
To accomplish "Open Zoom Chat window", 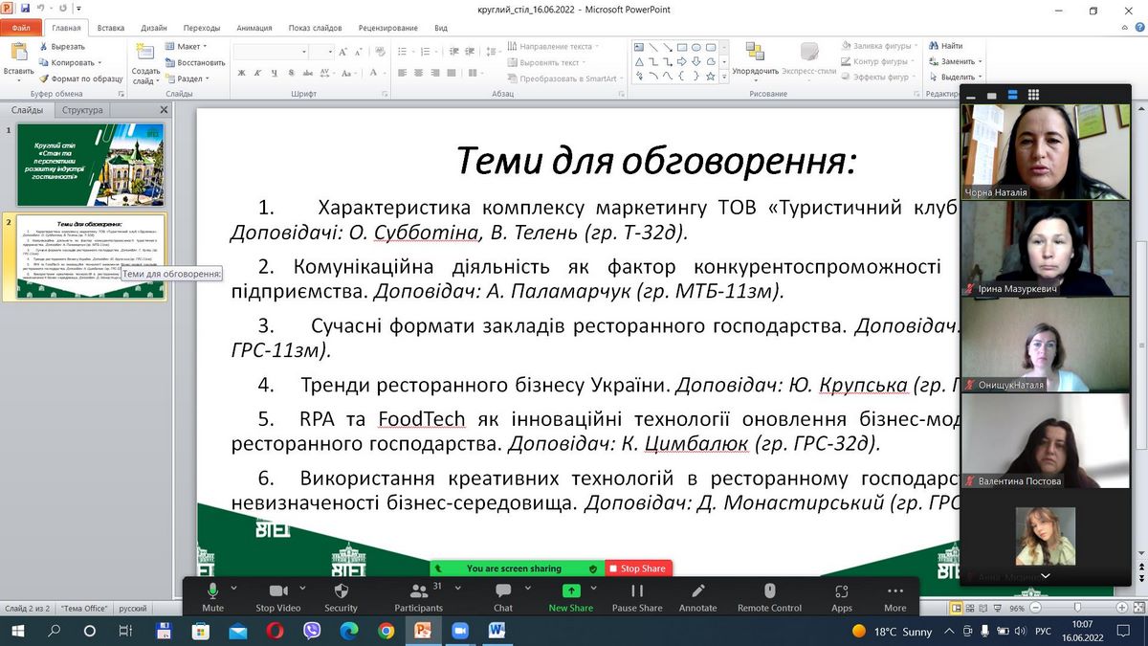I will coord(502,592).
